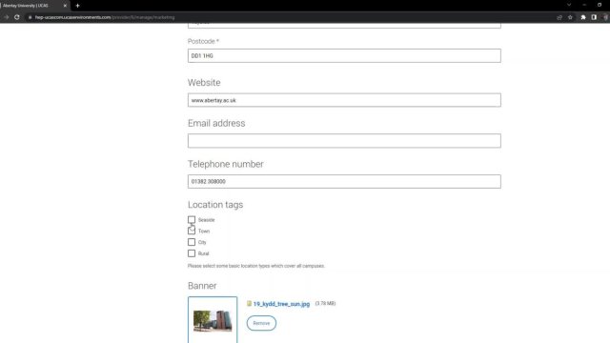610x343 pixels.
Task: Close the Abertay University UCAS tab
Action: [65, 6]
